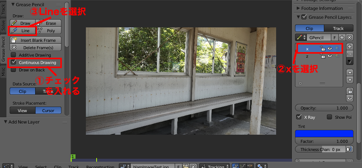Lock all layers with padlock button
The width and height of the screenshot is (362, 168).
tap(350, 91)
